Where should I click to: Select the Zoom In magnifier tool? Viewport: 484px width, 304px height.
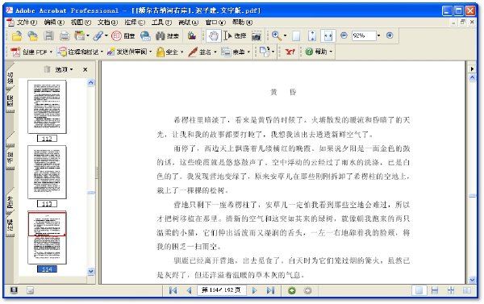click(x=276, y=35)
